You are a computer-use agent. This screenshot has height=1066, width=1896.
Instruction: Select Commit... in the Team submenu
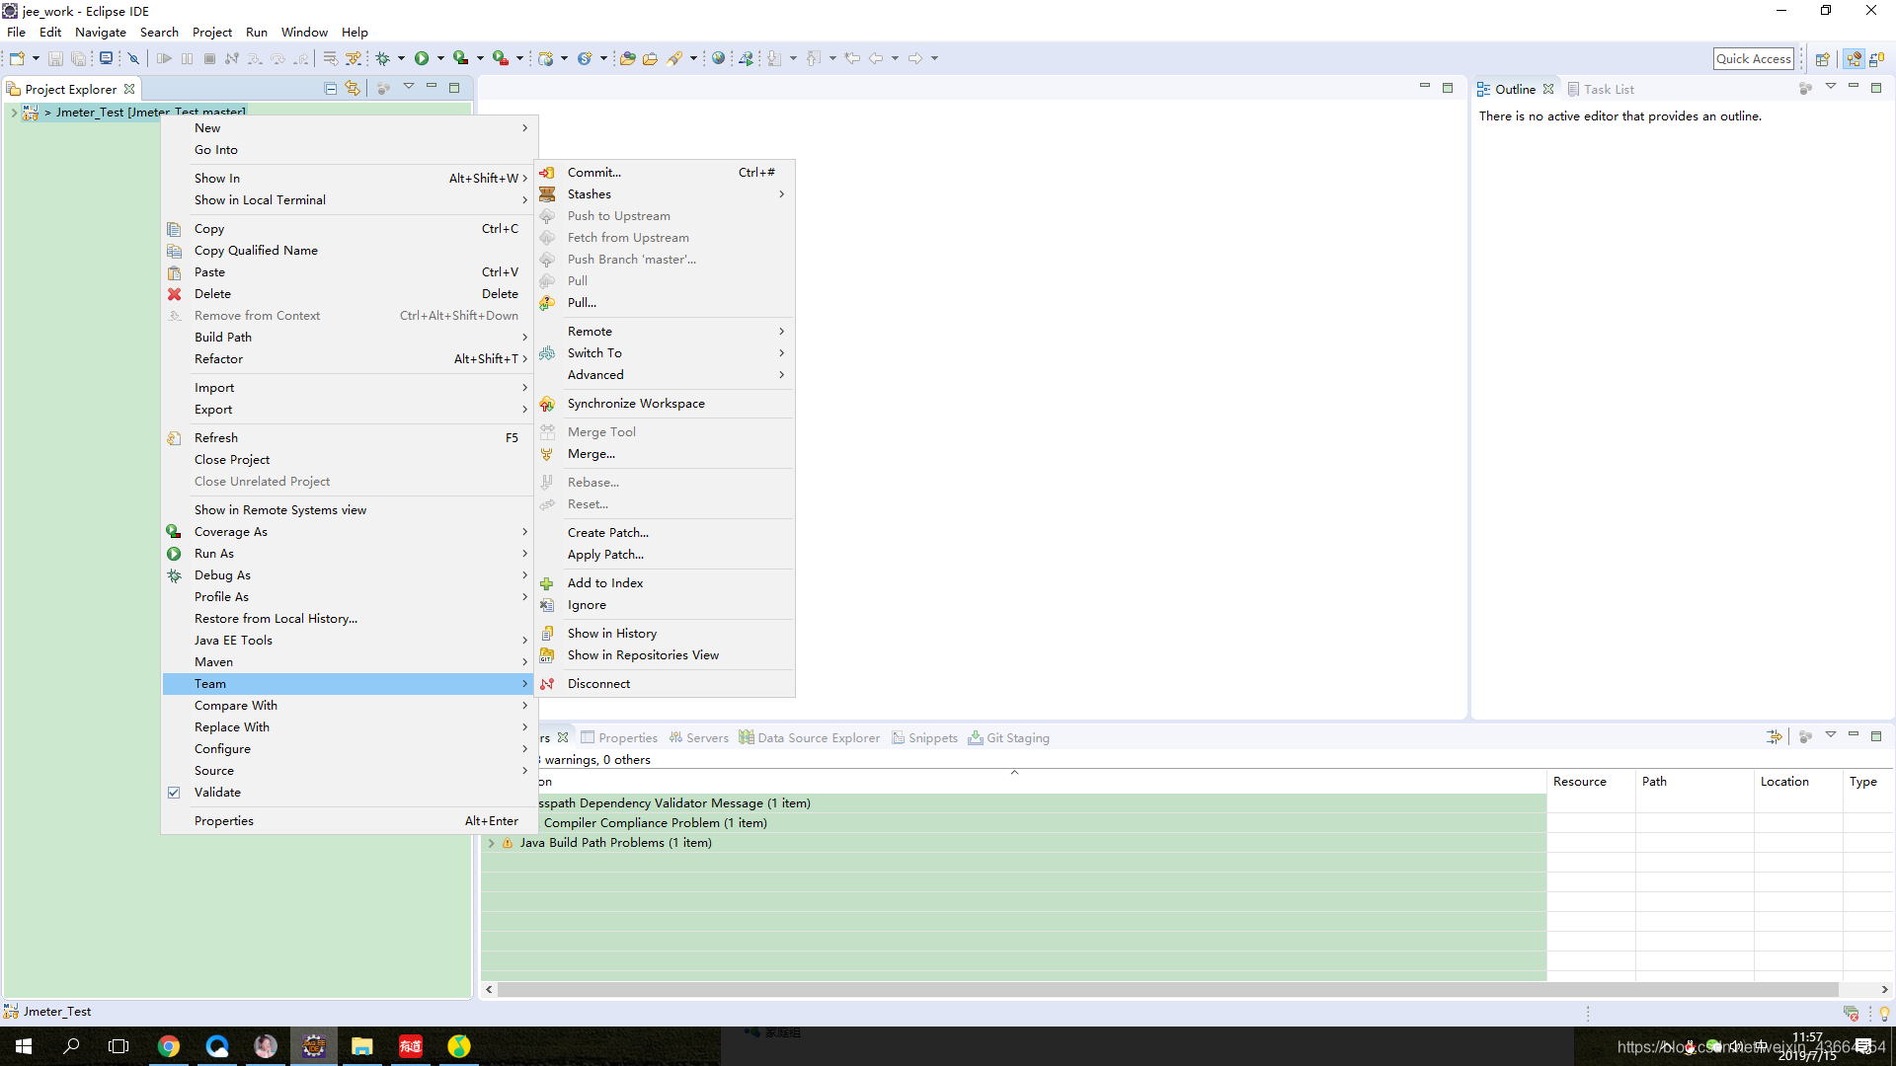click(x=665, y=173)
